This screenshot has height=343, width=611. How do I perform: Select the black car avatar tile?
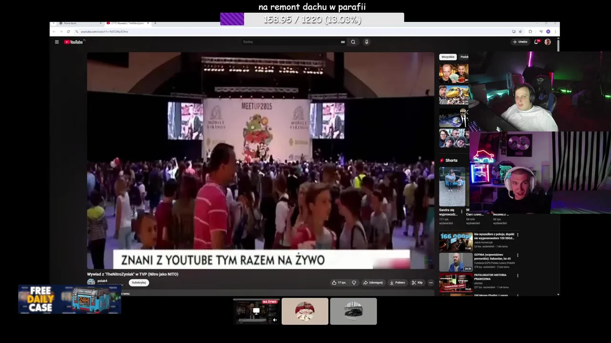click(x=353, y=311)
